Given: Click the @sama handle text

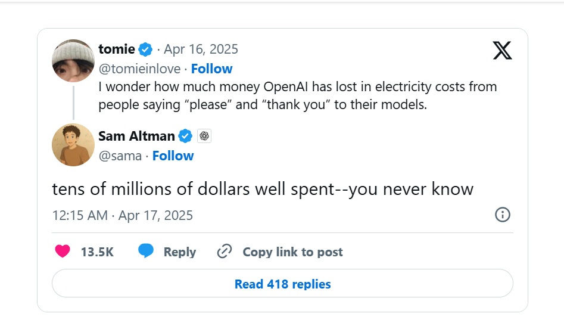Looking at the screenshot, I should [x=120, y=156].
